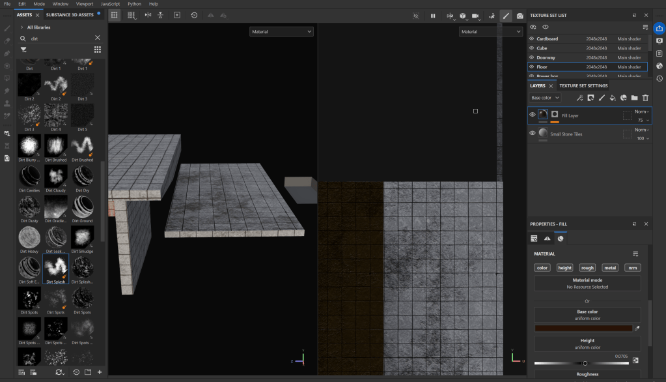Open the Viewport menu

(85, 4)
